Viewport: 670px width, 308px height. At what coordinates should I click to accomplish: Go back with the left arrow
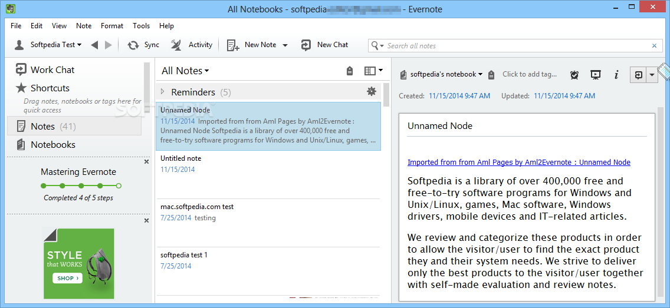tap(94, 45)
